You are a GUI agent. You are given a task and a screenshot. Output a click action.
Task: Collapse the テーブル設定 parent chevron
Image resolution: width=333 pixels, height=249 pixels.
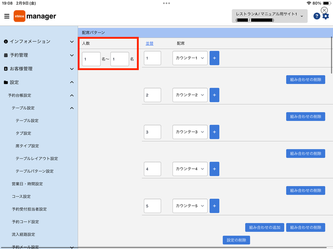tap(72, 108)
